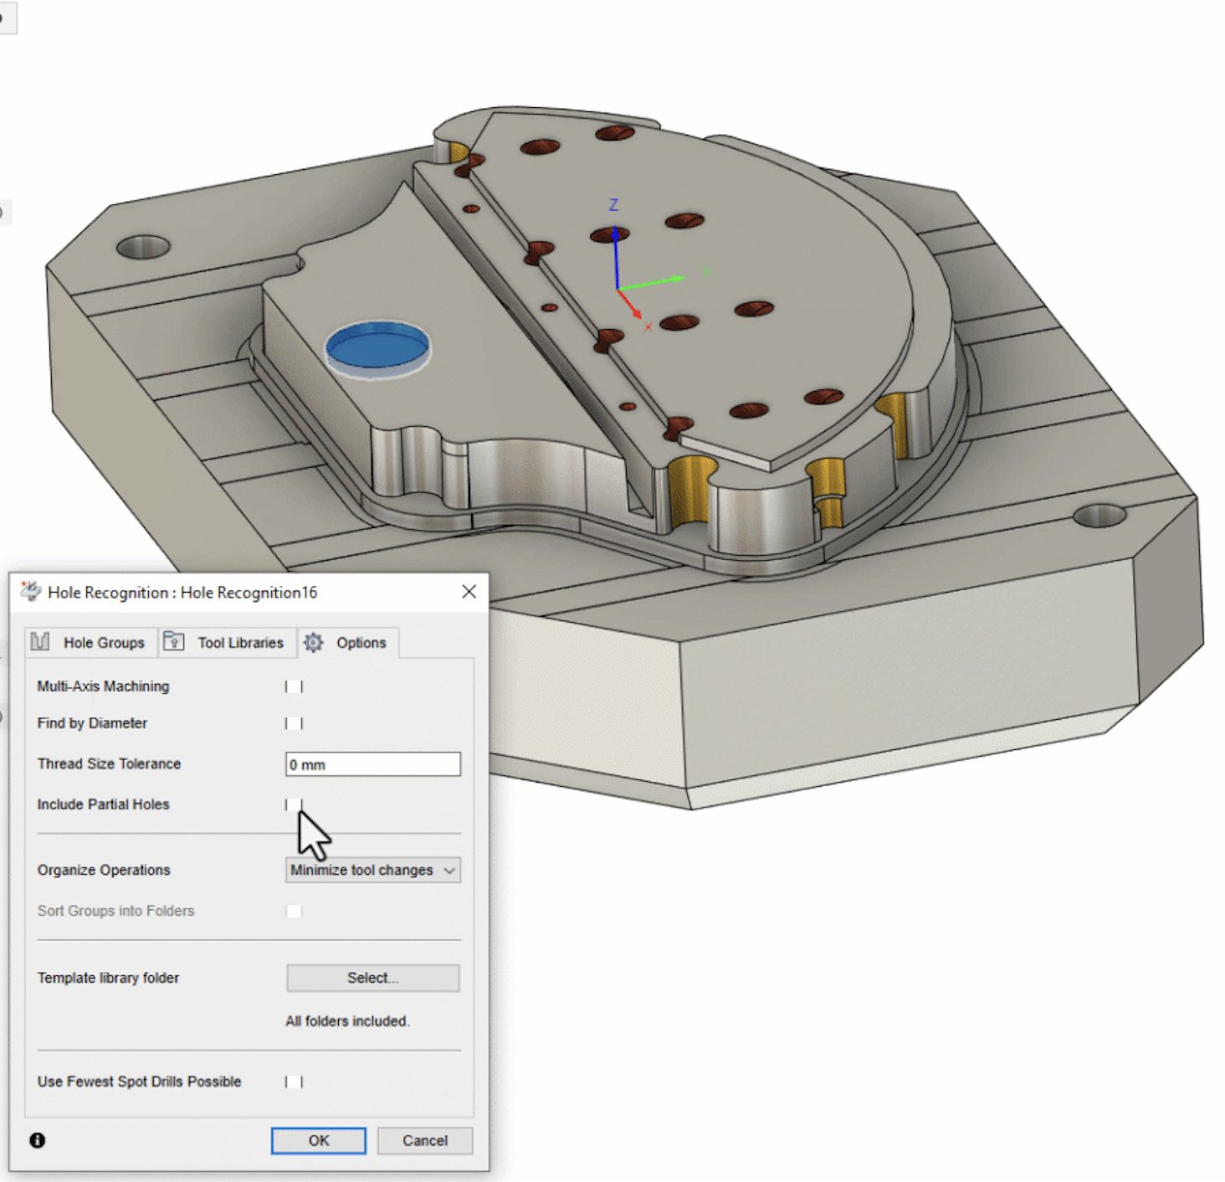Switch to the Hole Groups tab

(x=91, y=643)
